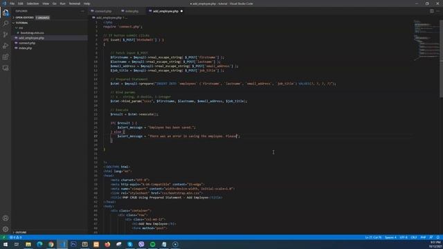
Task: Open editor More Actions ellipsis
Action: click(438, 11)
